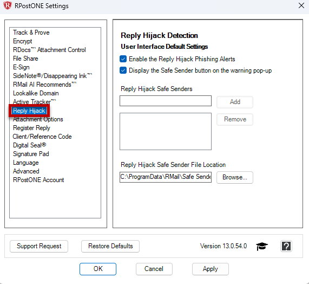Focus the Reply Hijack Safe Senders input field
The height and width of the screenshot is (284, 309).
(x=166, y=101)
